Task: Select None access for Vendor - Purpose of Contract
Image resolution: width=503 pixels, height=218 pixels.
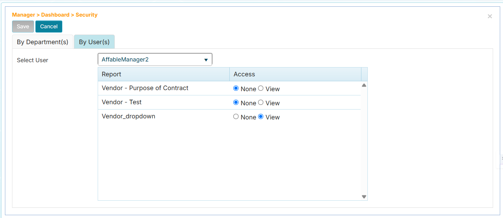Action: click(236, 88)
